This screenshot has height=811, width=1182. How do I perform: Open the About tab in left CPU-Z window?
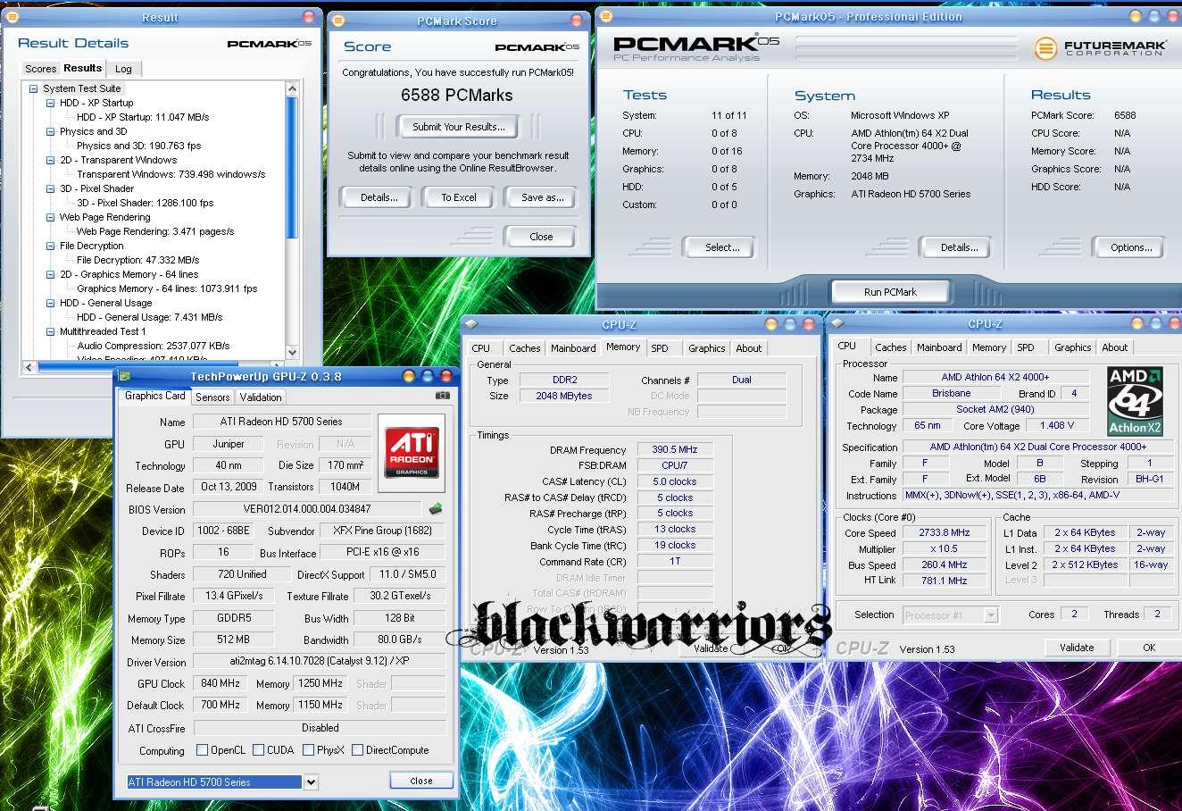point(749,348)
